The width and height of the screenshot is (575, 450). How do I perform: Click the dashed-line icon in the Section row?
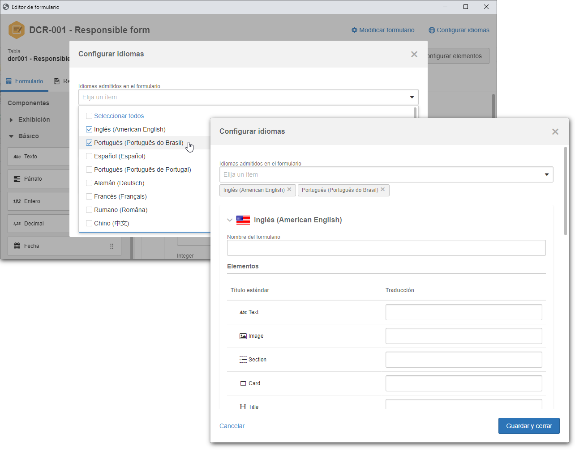point(243,360)
